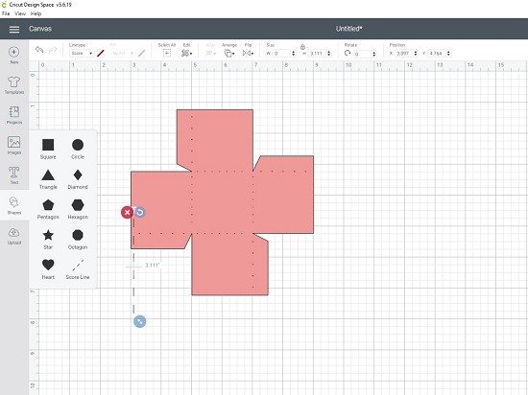Adjust the Position X stepper arrows
The width and height of the screenshot is (528, 395).
pos(416,53)
